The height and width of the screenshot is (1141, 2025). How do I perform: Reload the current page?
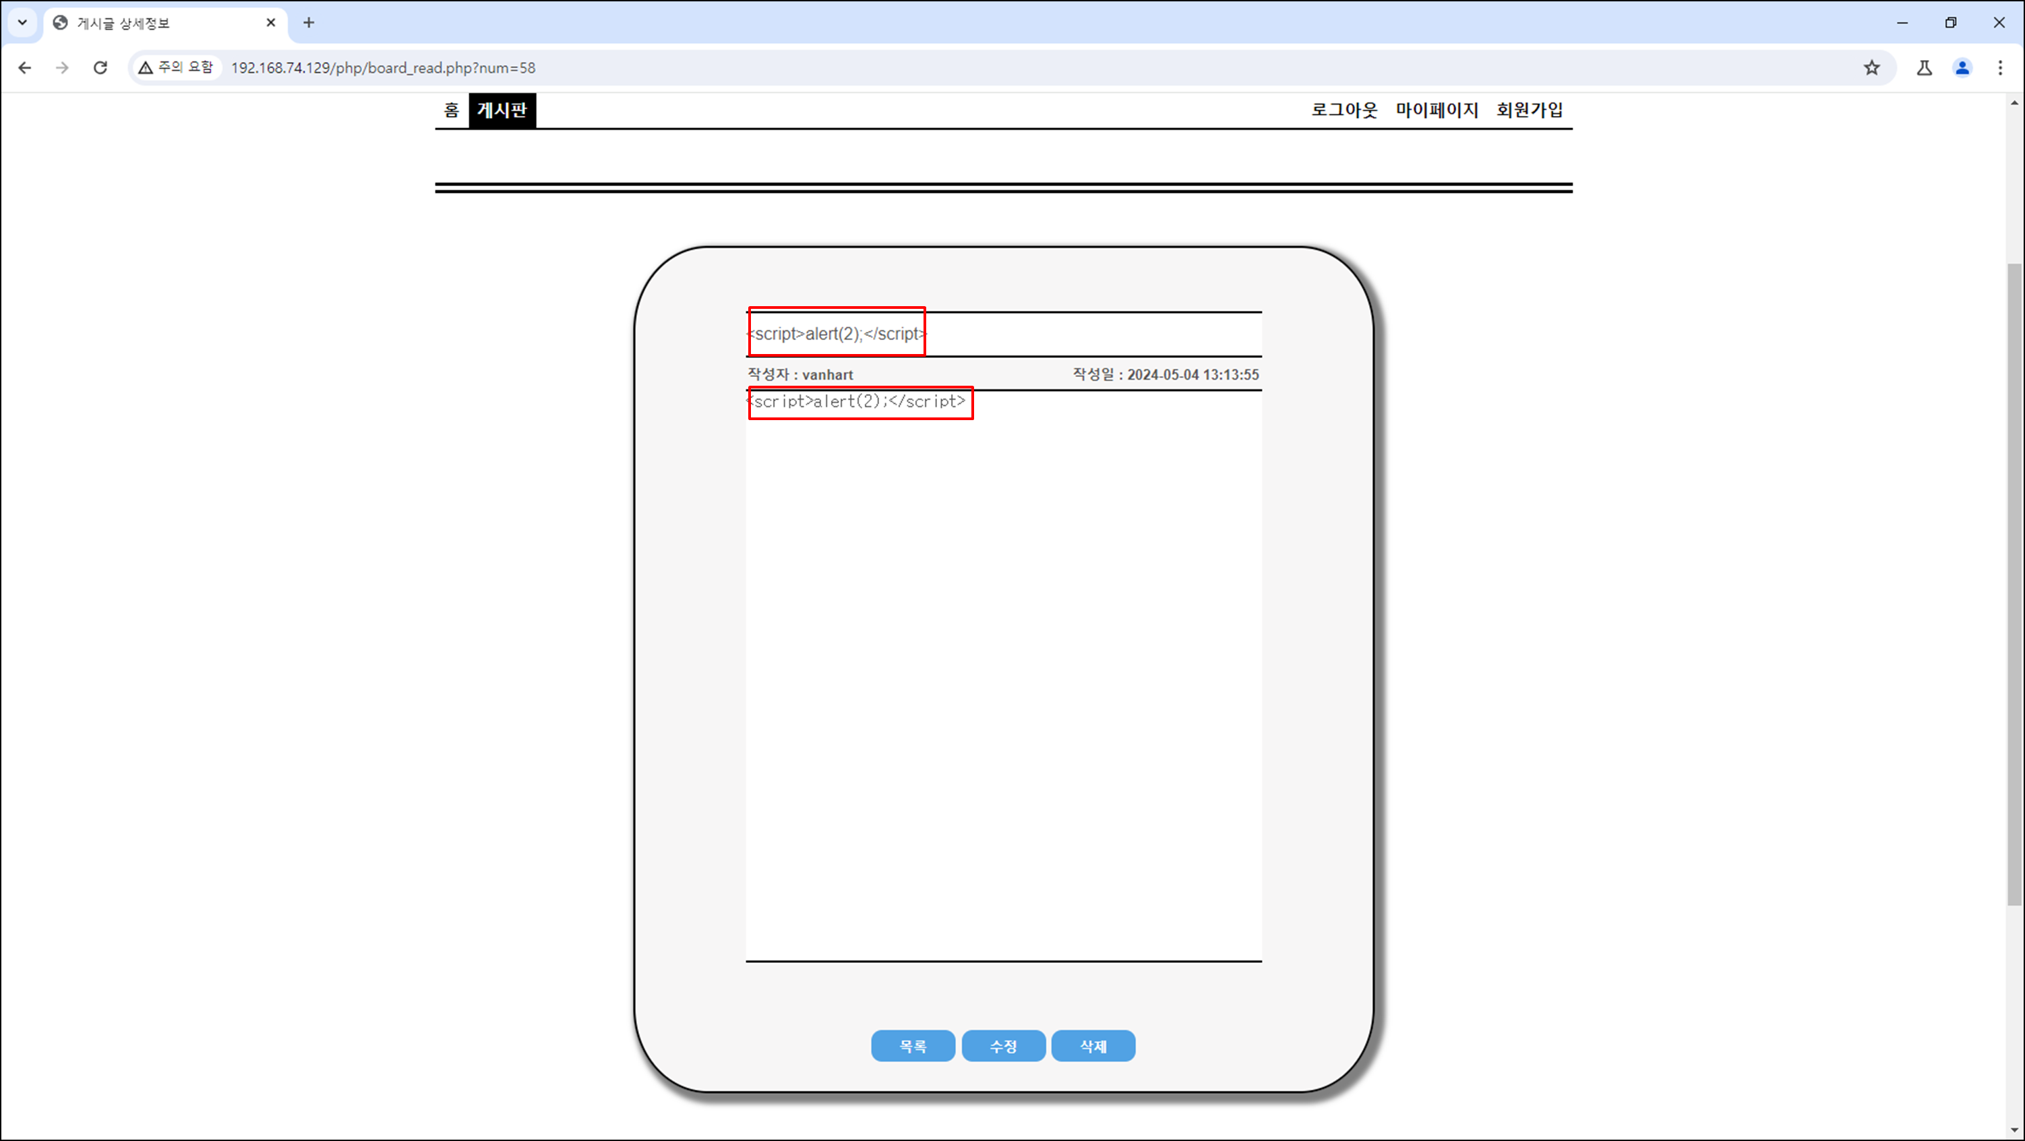coord(100,67)
